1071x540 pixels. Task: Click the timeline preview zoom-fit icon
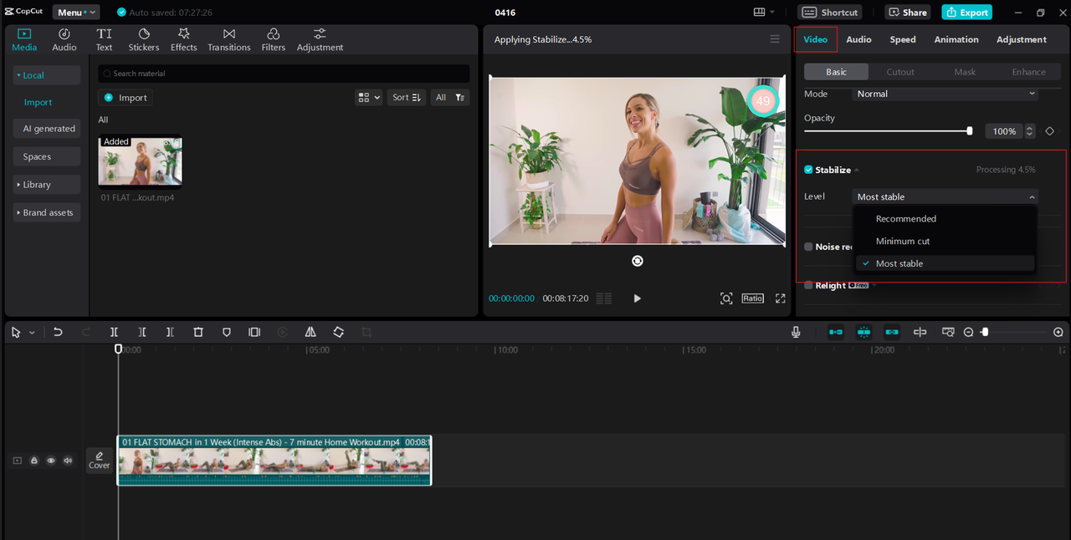pyautogui.click(x=948, y=332)
